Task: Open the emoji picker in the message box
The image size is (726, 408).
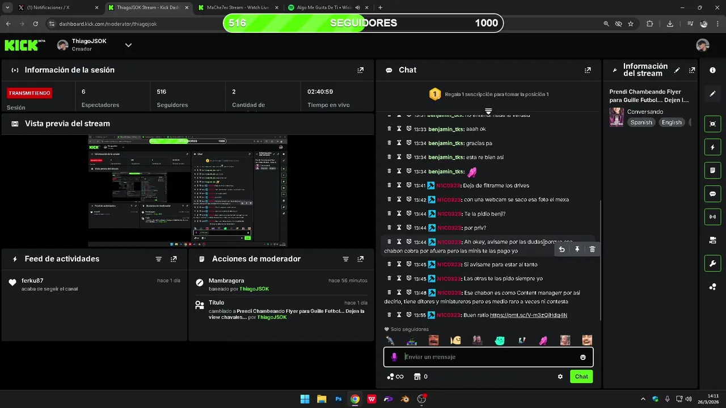Action: pos(583,357)
